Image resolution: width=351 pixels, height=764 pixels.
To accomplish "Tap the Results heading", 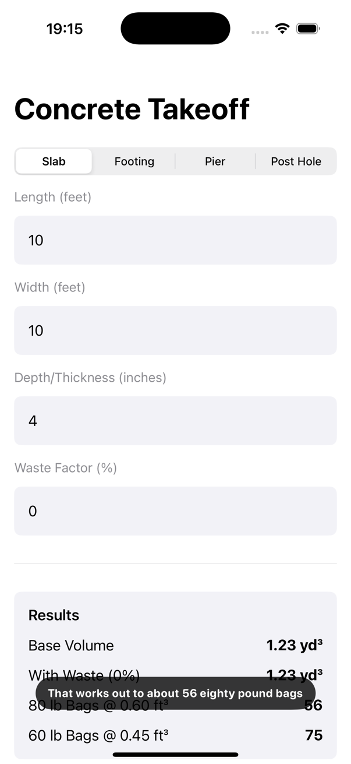I will (54, 615).
